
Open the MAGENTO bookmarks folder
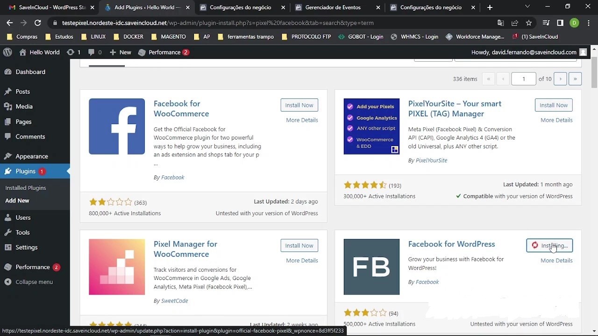pos(168,36)
